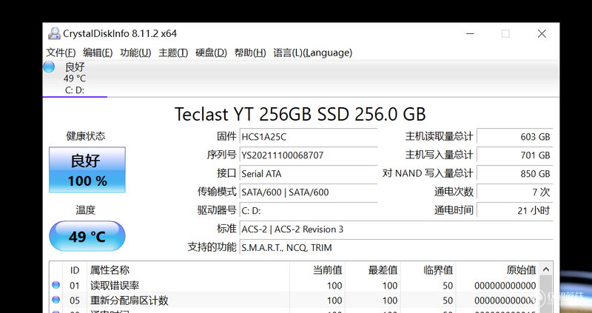The image size is (592, 313).
Task: Click the 临界值 column header
Action: click(x=428, y=270)
